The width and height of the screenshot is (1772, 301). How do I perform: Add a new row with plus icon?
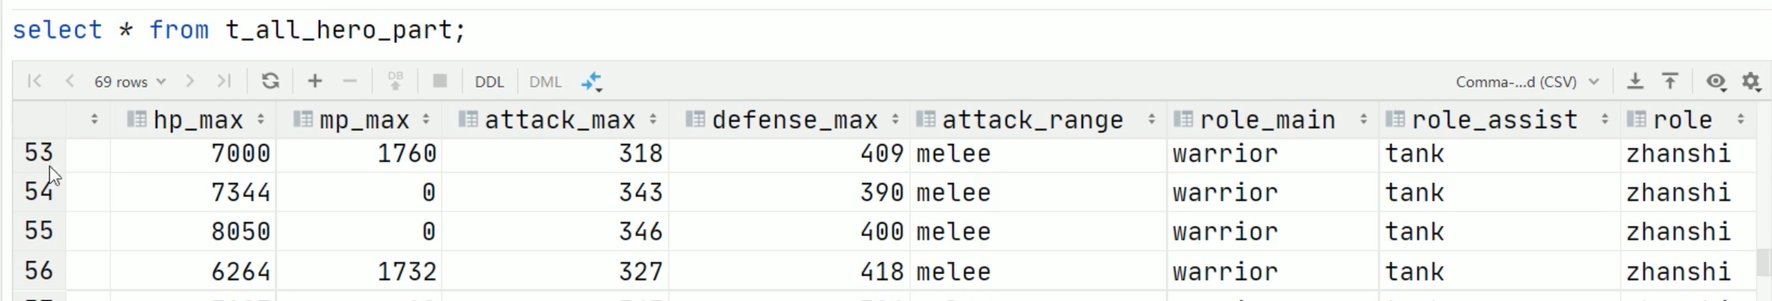click(314, 81)
